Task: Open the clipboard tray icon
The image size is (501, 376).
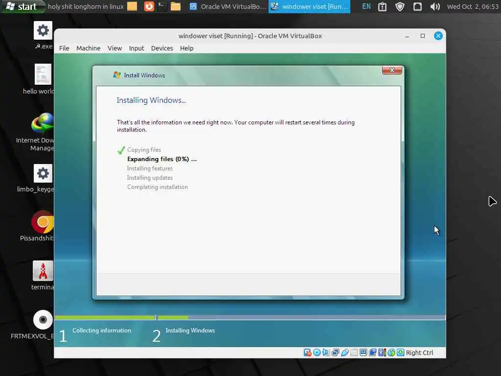Action: [x=383, y=6]
